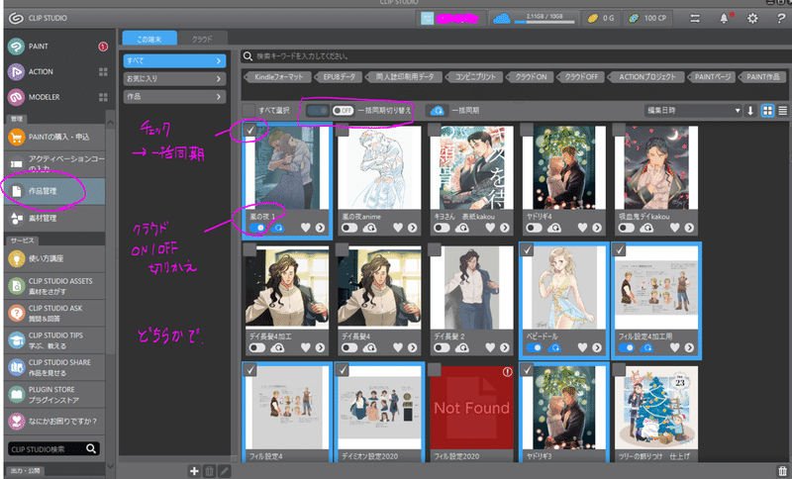Check the すべて選択 checkbox

pos(248,111)
